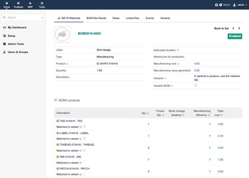Click the BOM2610-0005 reference
Screen dimensions: 249x178
(x=89, y=34)
